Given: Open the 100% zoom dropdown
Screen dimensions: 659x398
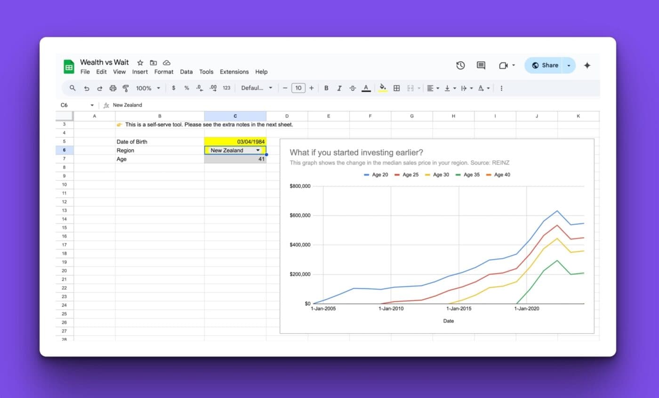Looking at the screenshot, I should [x=148, y=88].
